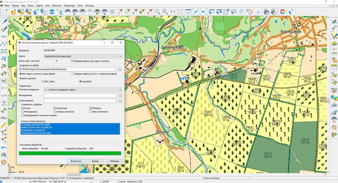Image resolution: width=338 pixels, height=183 pixels.
Task: Open the Задачи menu
Action: click(x=40, y=5)
